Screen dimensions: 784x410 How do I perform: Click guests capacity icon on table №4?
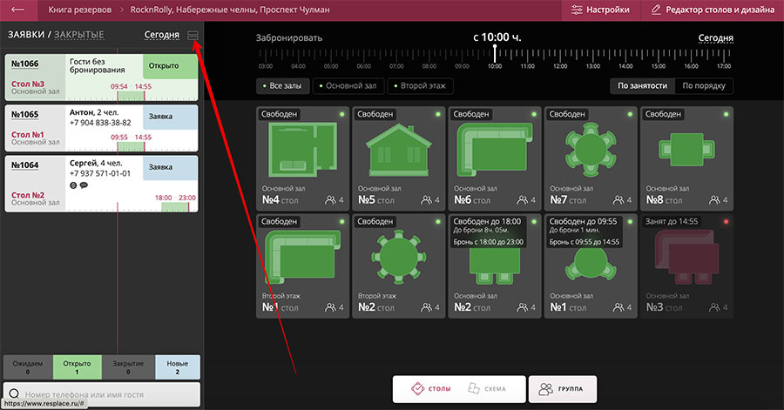pos(330,200)
